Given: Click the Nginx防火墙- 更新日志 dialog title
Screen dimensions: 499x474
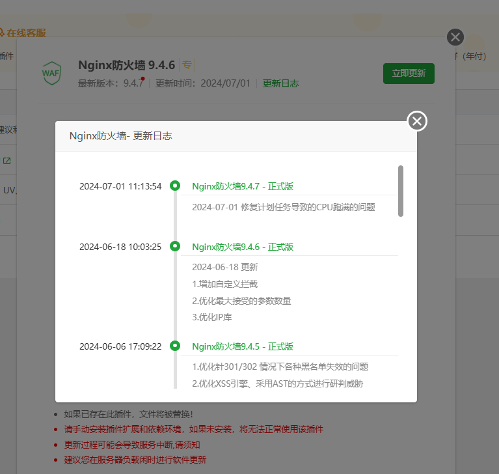Looking at the screenshot, I should tap(120, 136).
